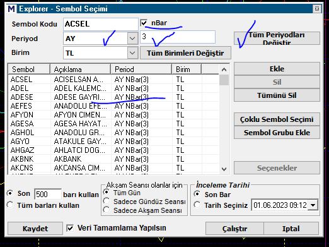
Task: Open the date picker dropdown arrow
Action: pos(313,205)
